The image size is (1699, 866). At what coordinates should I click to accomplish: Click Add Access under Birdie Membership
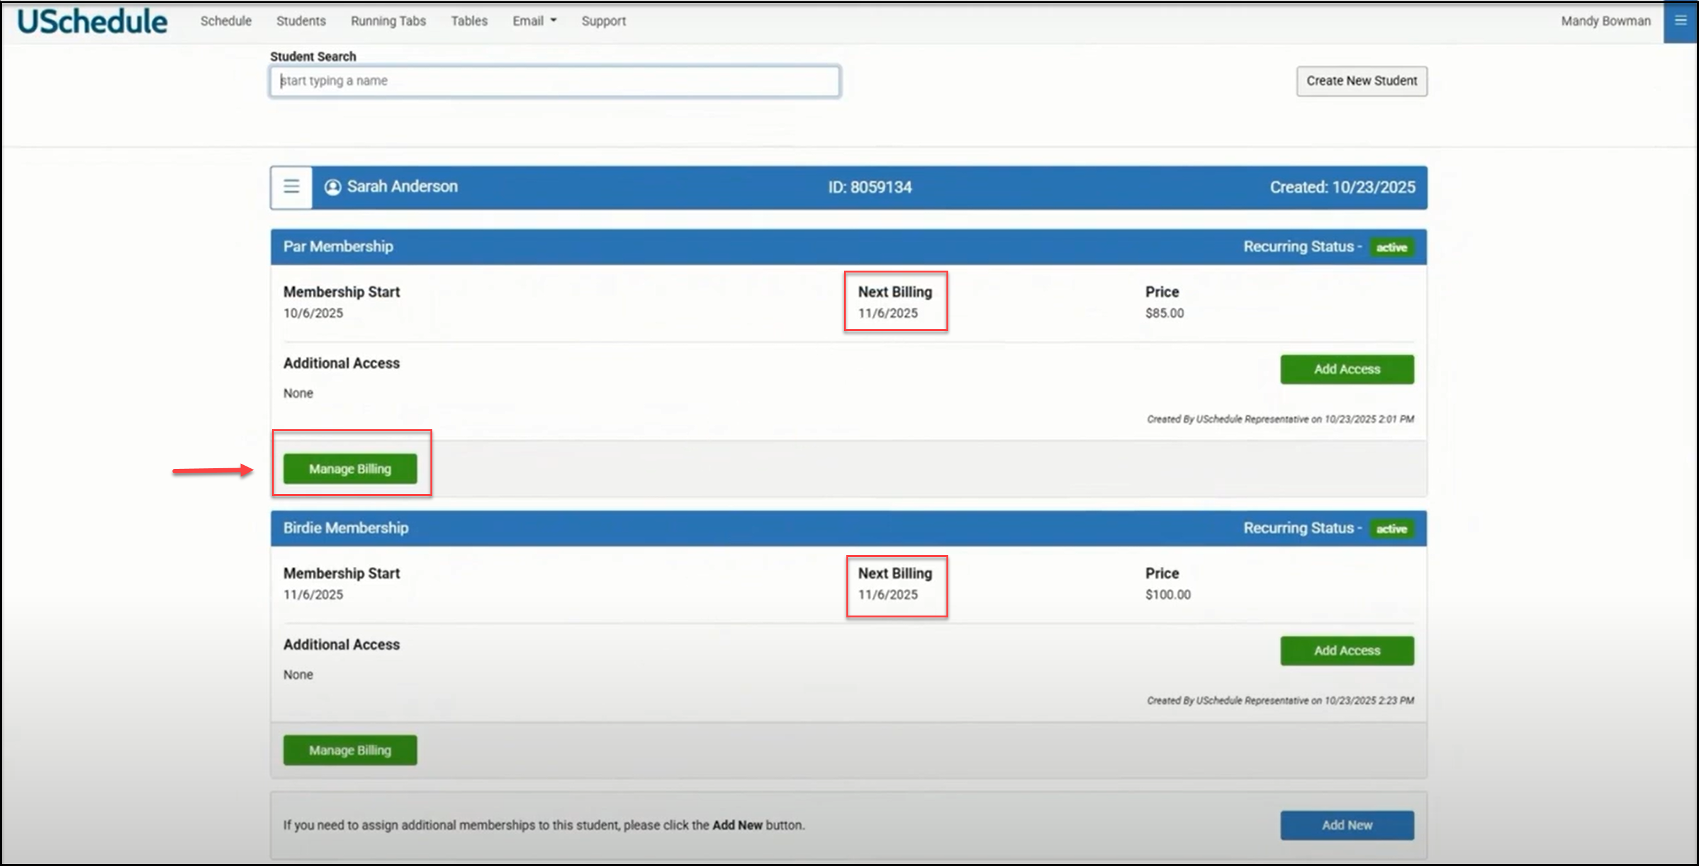(x=1347, y=651)
